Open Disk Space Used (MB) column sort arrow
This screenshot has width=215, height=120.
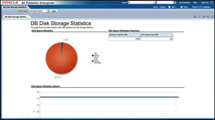pyautogui.click(x=172, y=36)
